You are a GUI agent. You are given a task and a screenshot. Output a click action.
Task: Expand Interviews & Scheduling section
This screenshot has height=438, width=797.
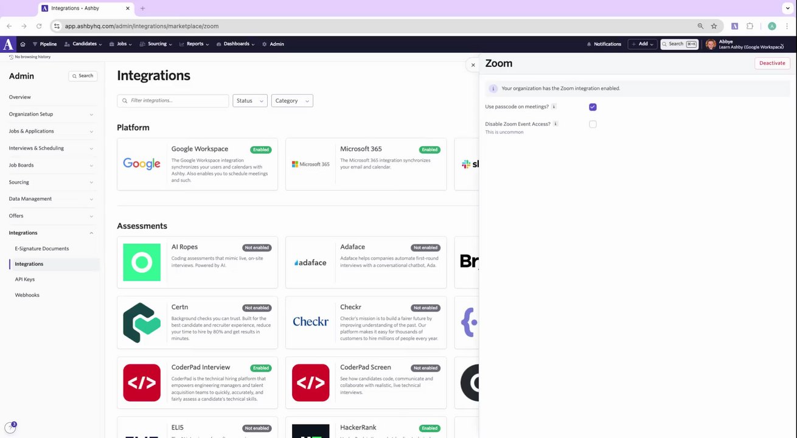52,148
